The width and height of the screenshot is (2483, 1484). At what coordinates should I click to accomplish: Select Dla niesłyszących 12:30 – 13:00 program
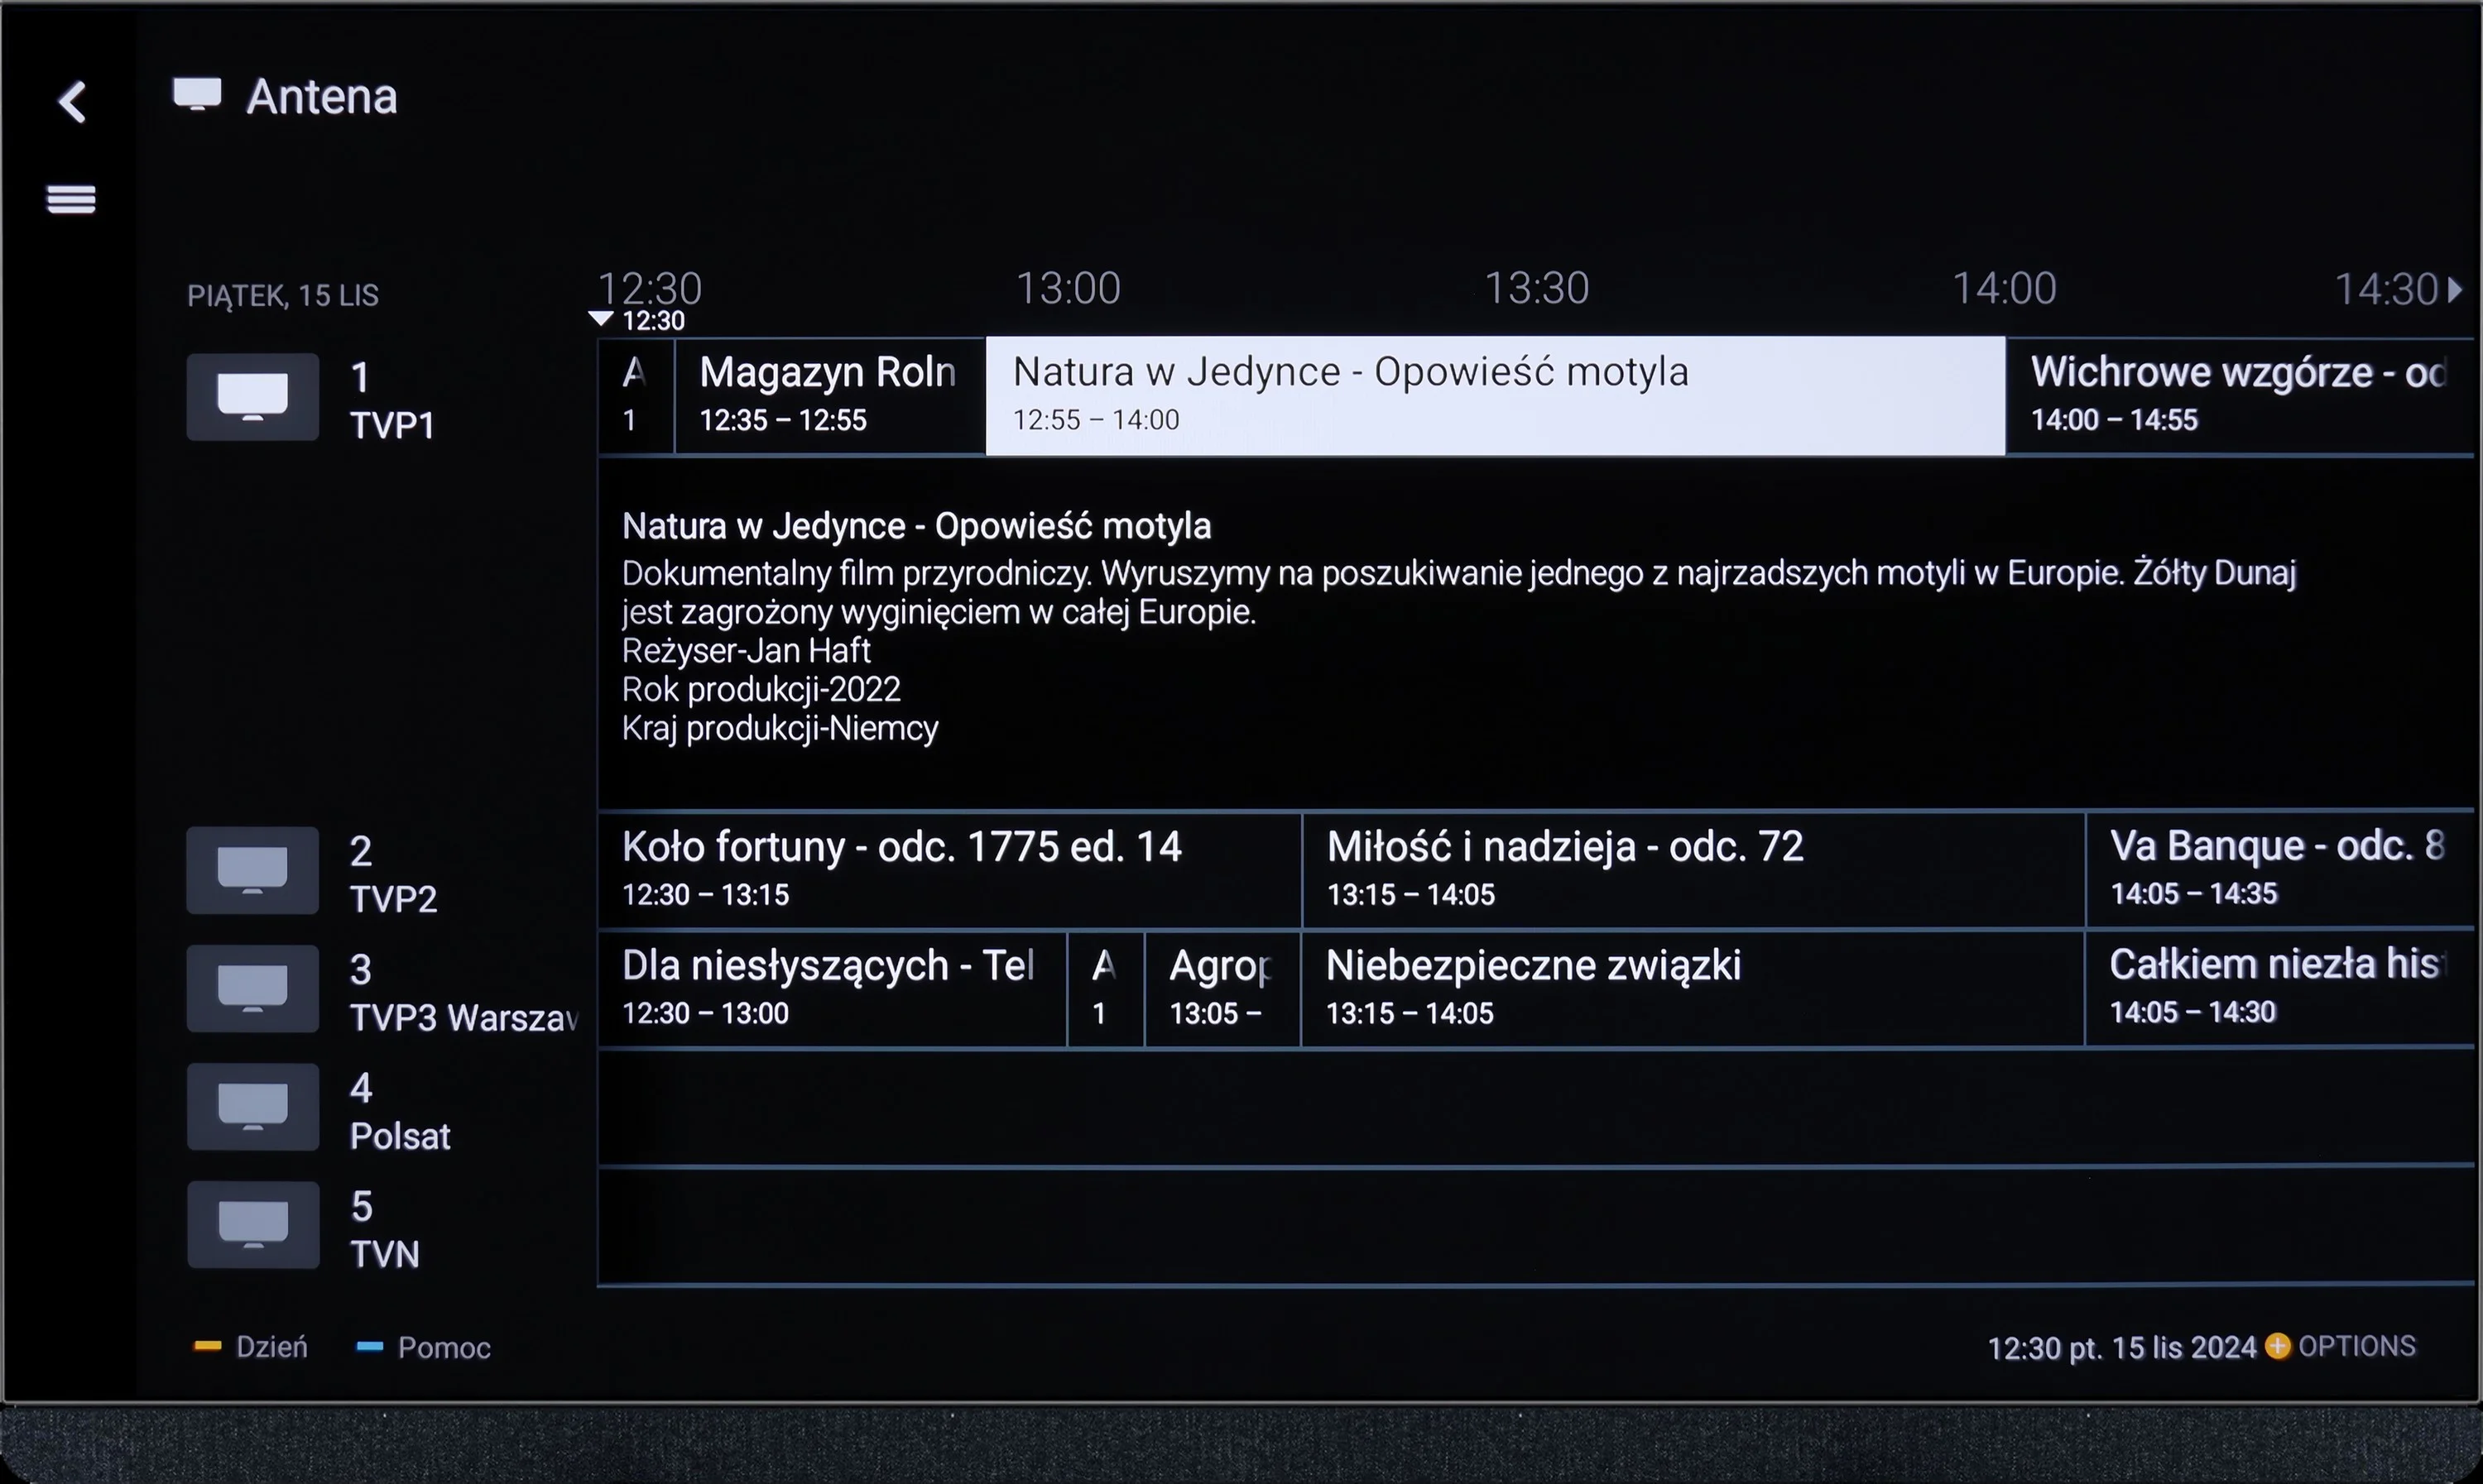[833, 989]
